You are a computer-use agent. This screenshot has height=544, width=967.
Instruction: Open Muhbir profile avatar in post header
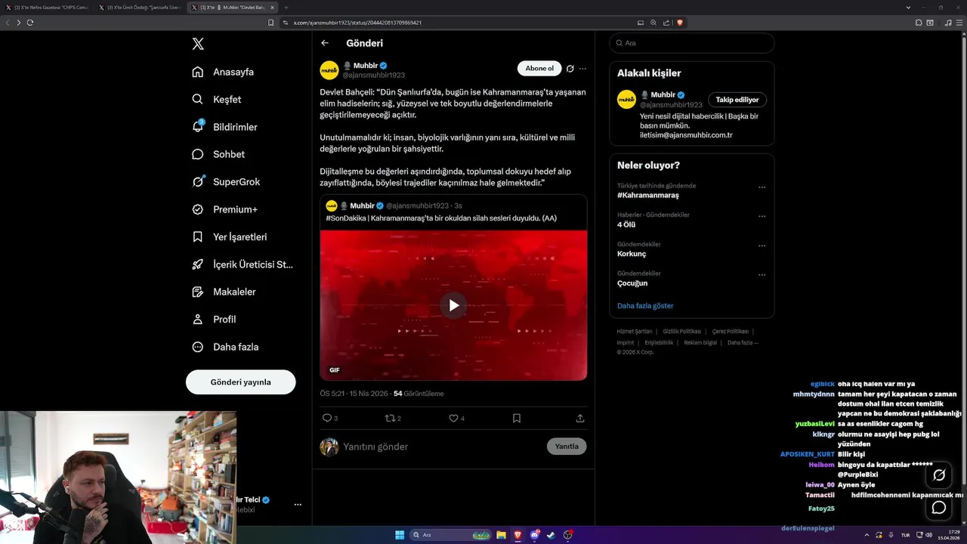tap(329, 70)
